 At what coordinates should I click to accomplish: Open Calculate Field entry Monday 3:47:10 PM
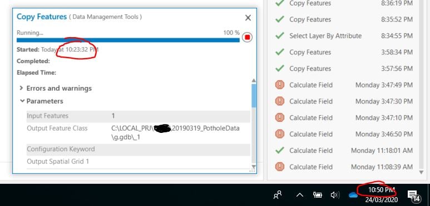coord(344,117)
